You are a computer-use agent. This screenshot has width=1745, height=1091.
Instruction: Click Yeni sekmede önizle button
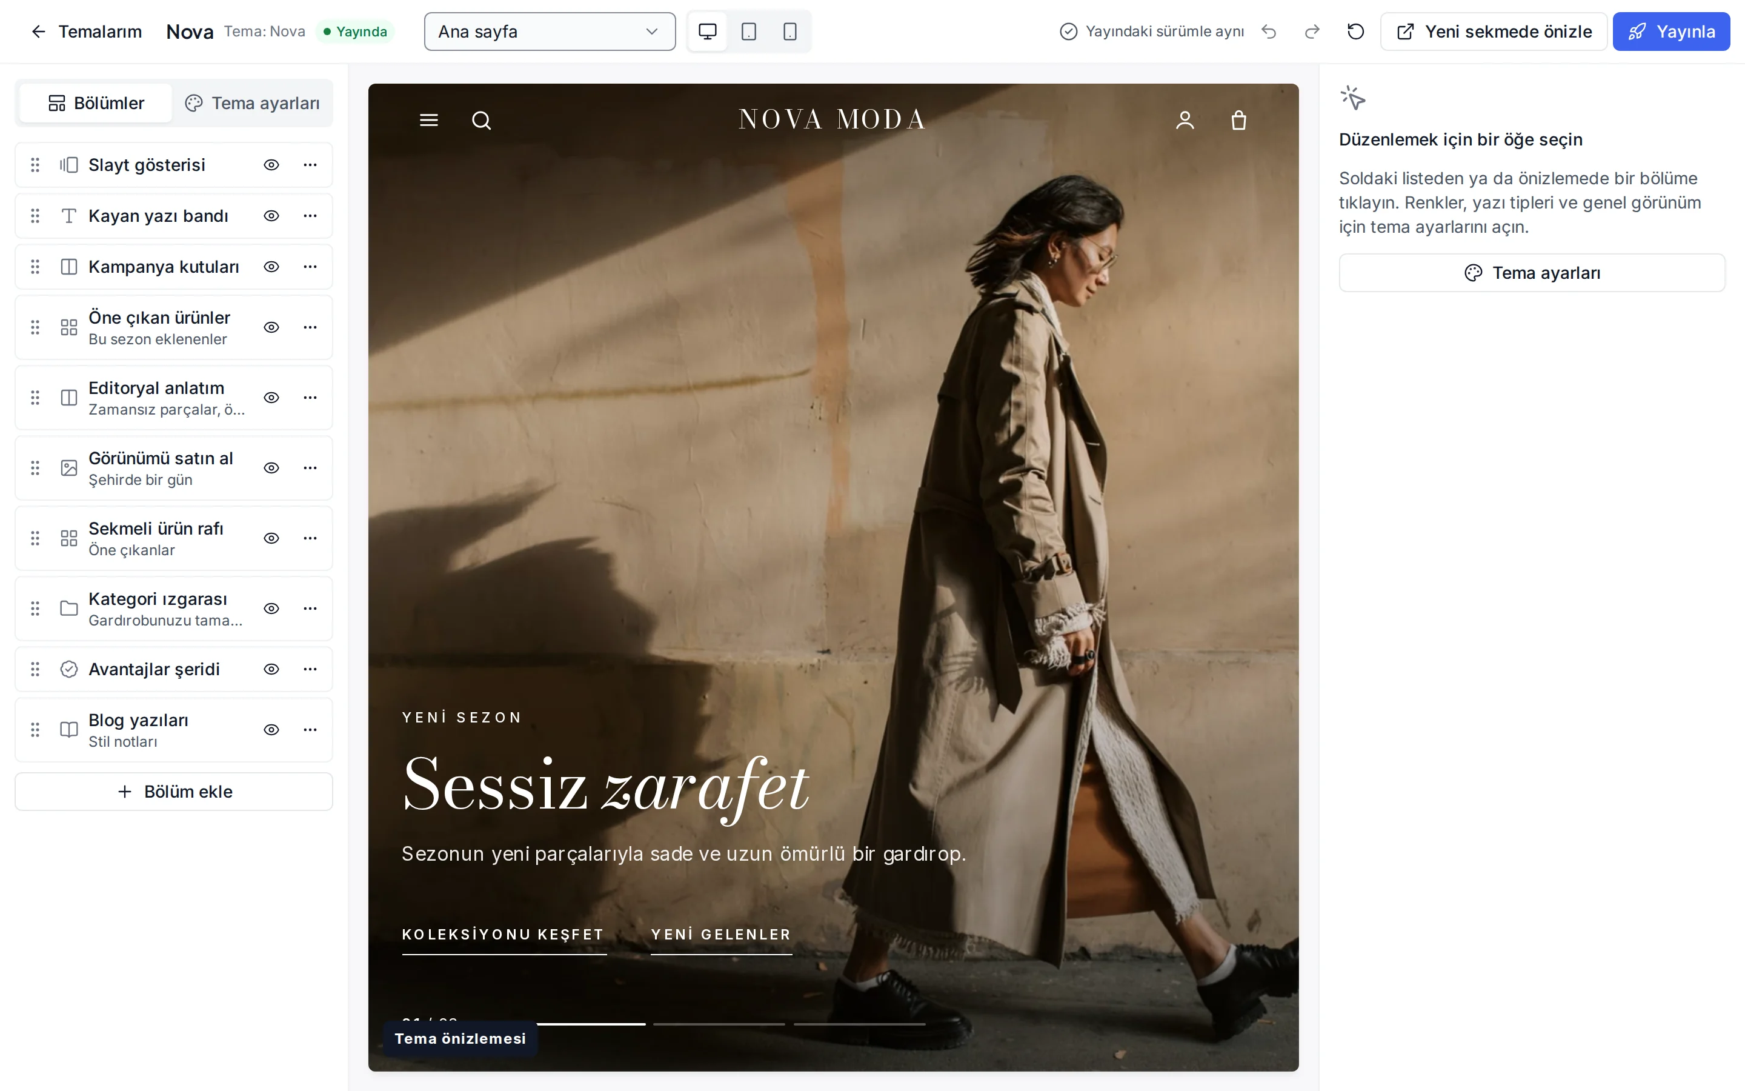[1494, 32]
